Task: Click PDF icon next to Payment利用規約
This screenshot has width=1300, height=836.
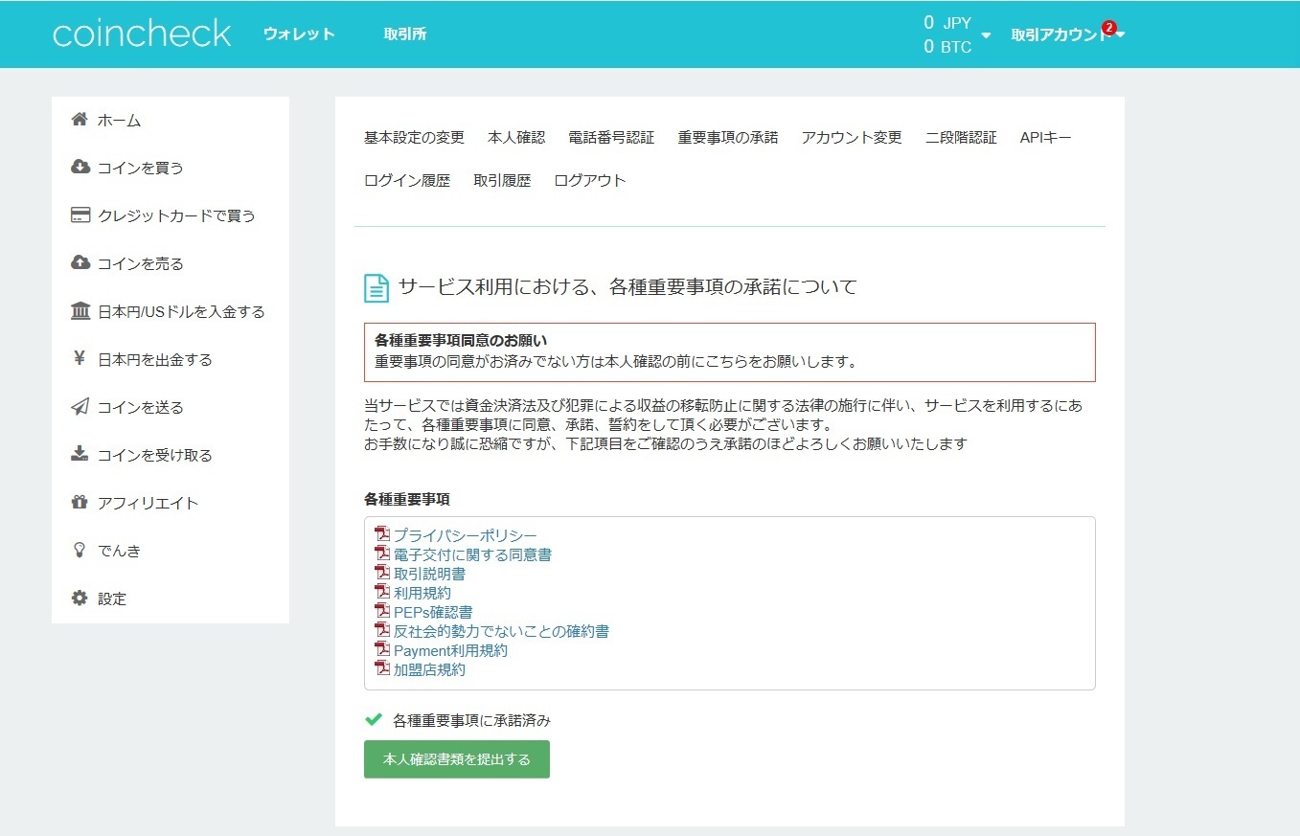Action: point(382,649)
